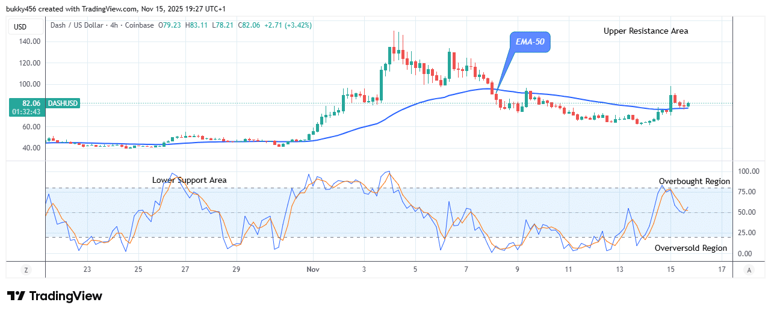The height and width of the screenshot is (314, 771).
Task: Click the Nov date axis label
Action: coord(312,270)
